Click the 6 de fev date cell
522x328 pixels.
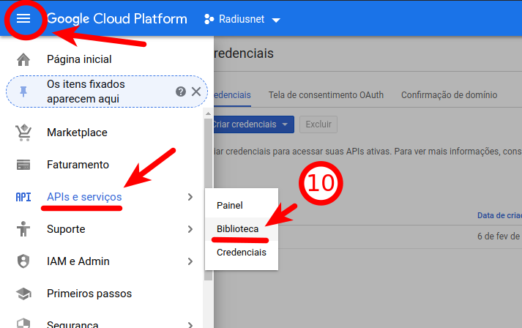click(x=499, y=236)
